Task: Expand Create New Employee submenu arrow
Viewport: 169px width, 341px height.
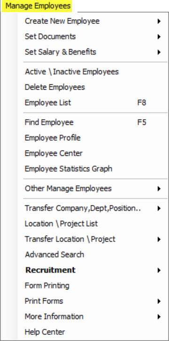Action: [159, 21]
